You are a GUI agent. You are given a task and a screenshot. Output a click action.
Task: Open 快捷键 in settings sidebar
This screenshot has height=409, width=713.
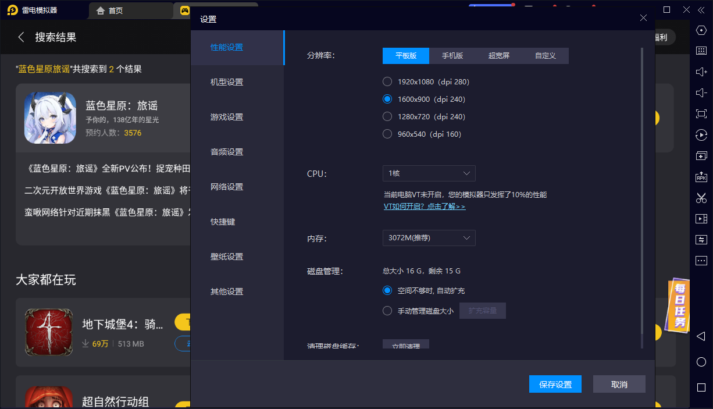click(237, 222)
